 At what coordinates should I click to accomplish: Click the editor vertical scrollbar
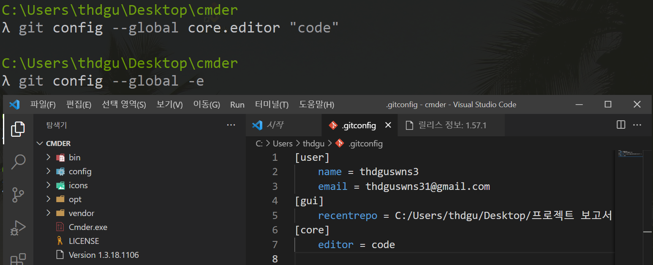[648, 207]
